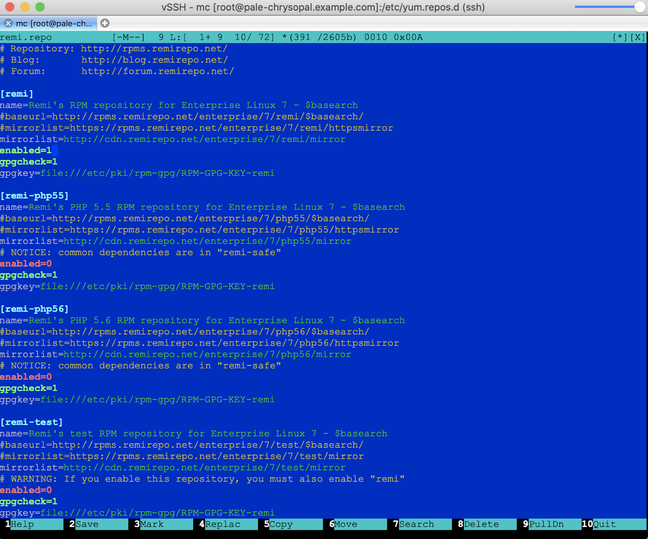Open the menu with 9PullDn

[x=552, y=524]
